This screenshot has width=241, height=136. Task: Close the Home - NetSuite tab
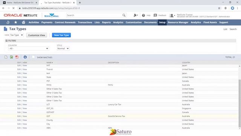pos(37,3)
